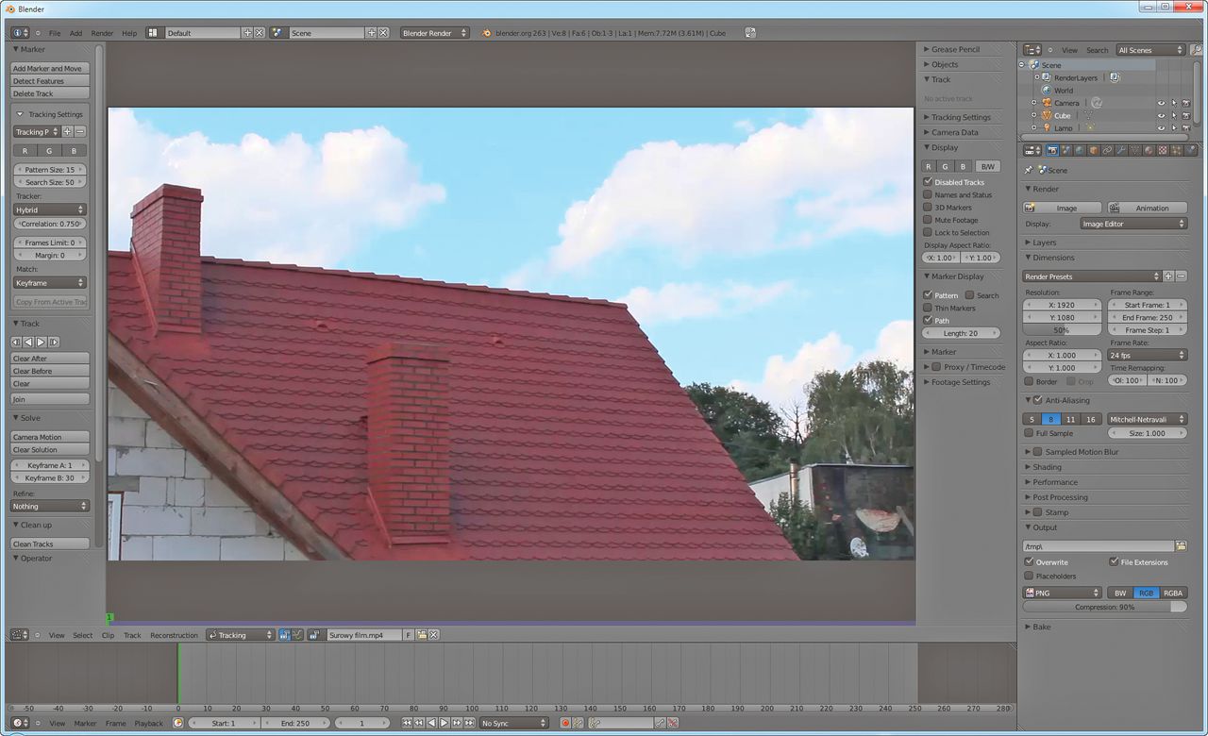Open the Tracker type dropdown showing Hybrid
This screenshot has height=736, width=1208.
click(x=50, y=209)
